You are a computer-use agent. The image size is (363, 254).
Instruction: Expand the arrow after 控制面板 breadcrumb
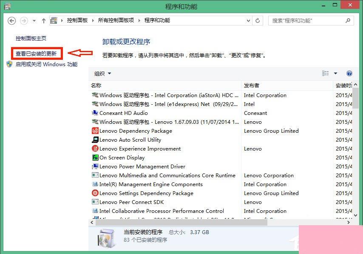93,20
